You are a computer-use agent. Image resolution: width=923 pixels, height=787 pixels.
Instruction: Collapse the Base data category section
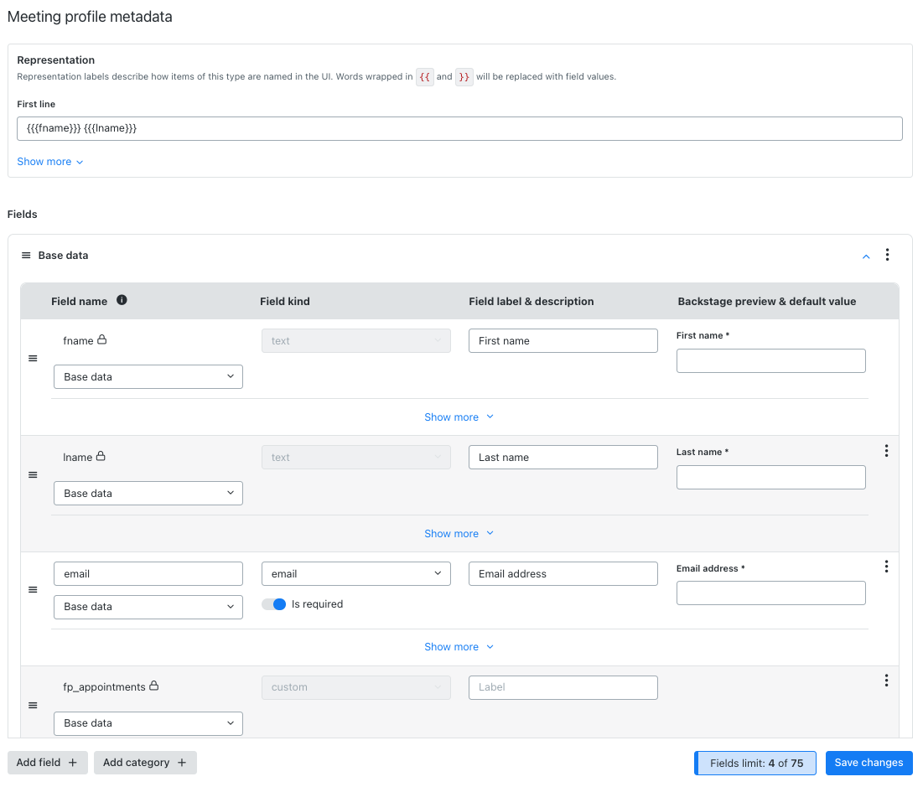click(x=866, y=256)
